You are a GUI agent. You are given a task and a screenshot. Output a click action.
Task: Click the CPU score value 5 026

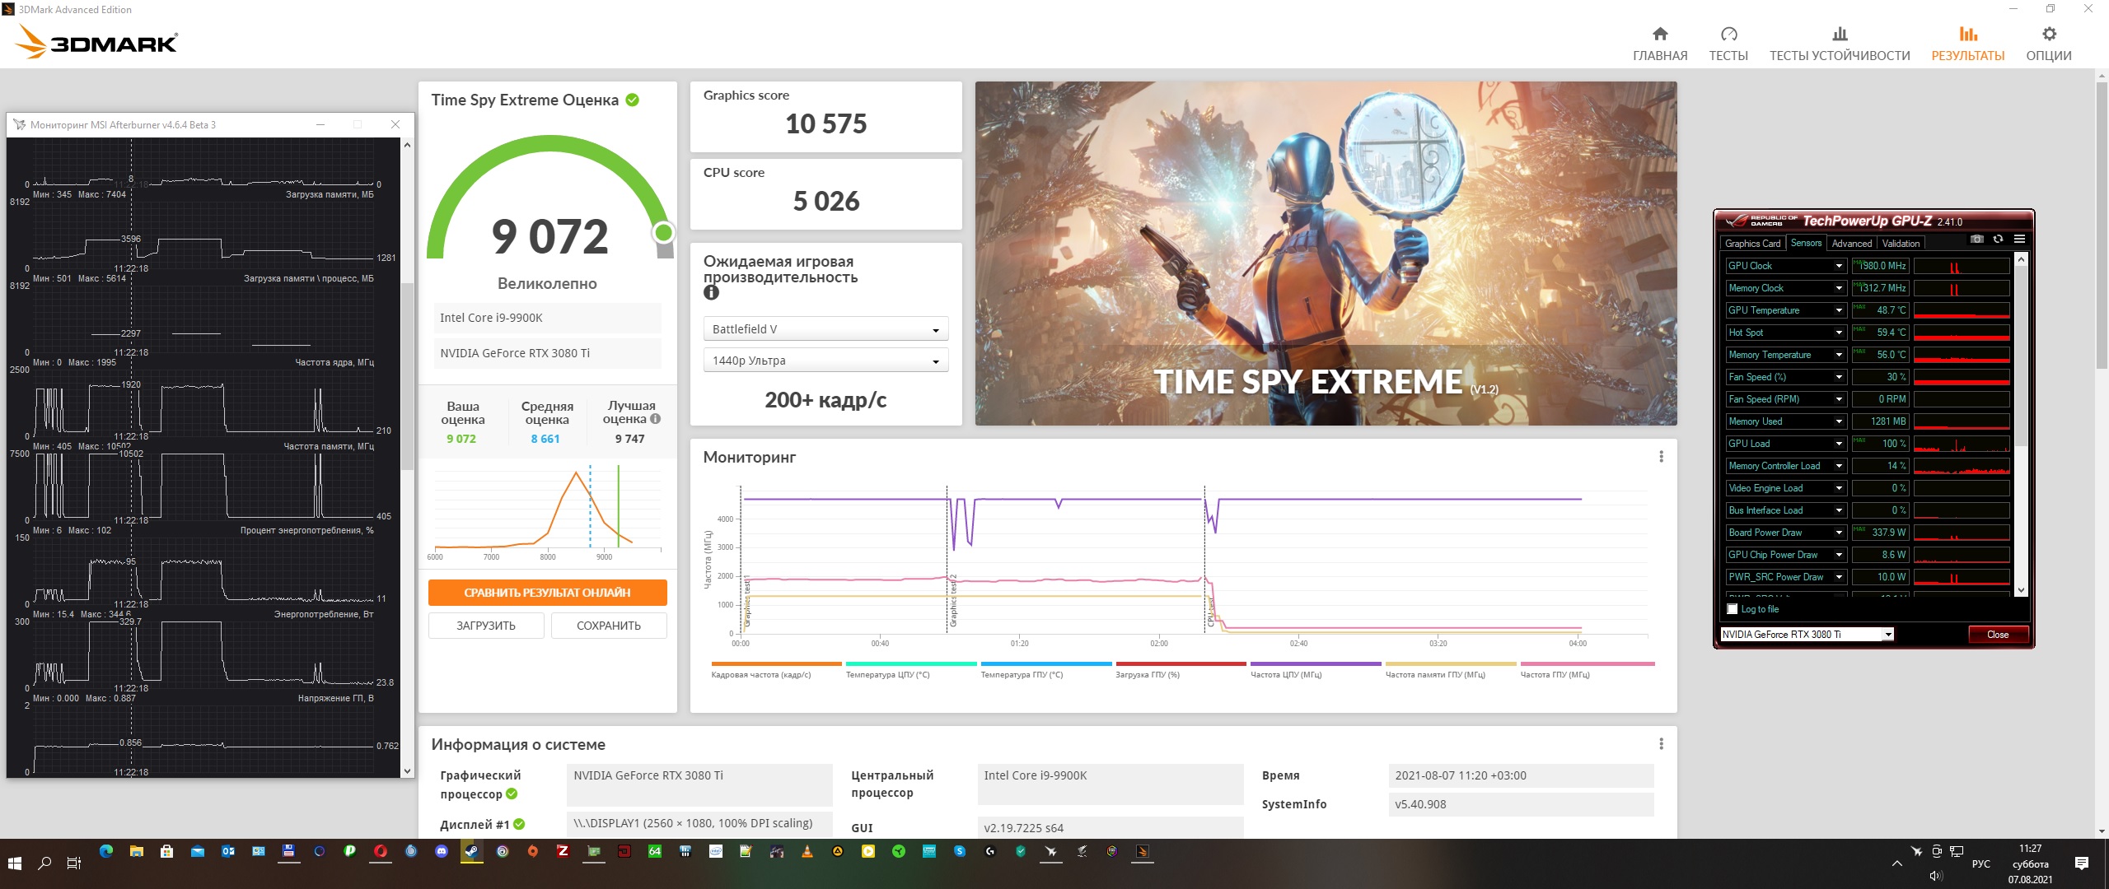(826, 201)
